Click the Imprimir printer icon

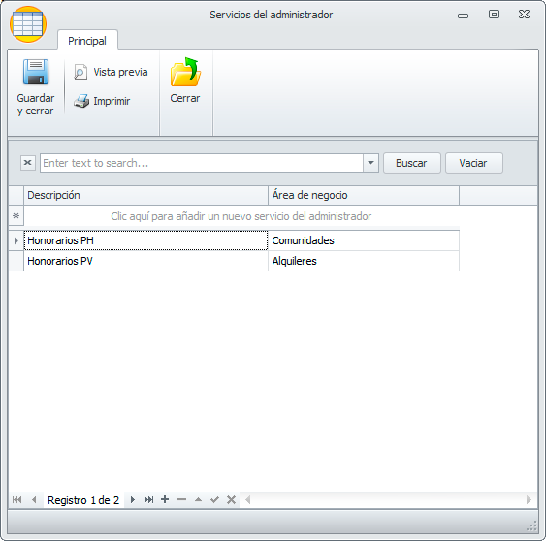(81, 101)
